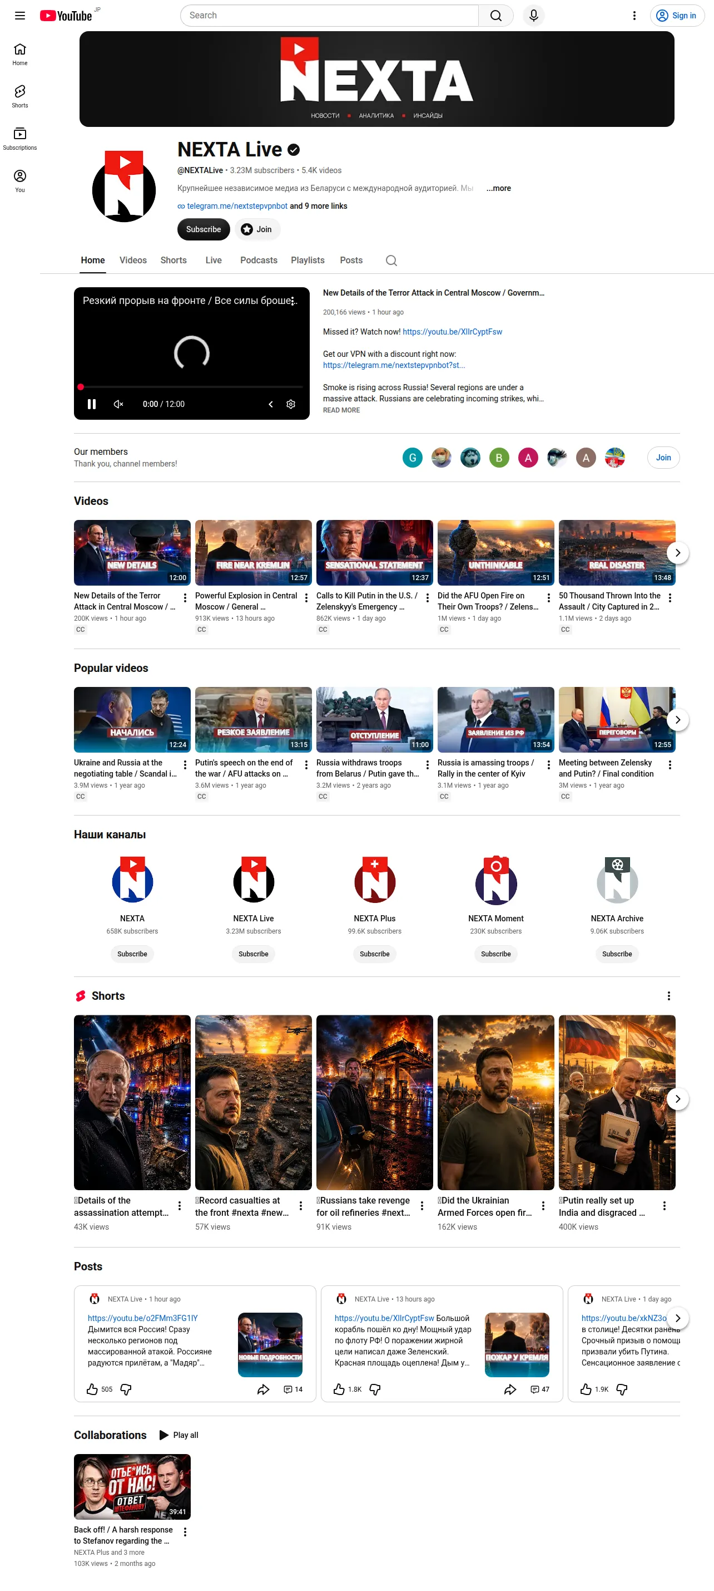This screenshot has width=714, height=1591.
Task: Dislike the post from 1 hour ago
Action: click(126, 1389)
